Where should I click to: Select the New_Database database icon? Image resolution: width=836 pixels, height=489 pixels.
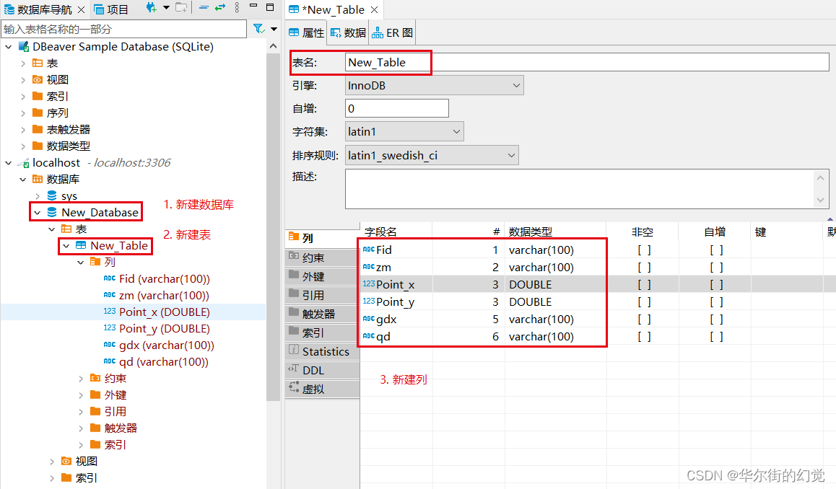[x=52, y=212]
